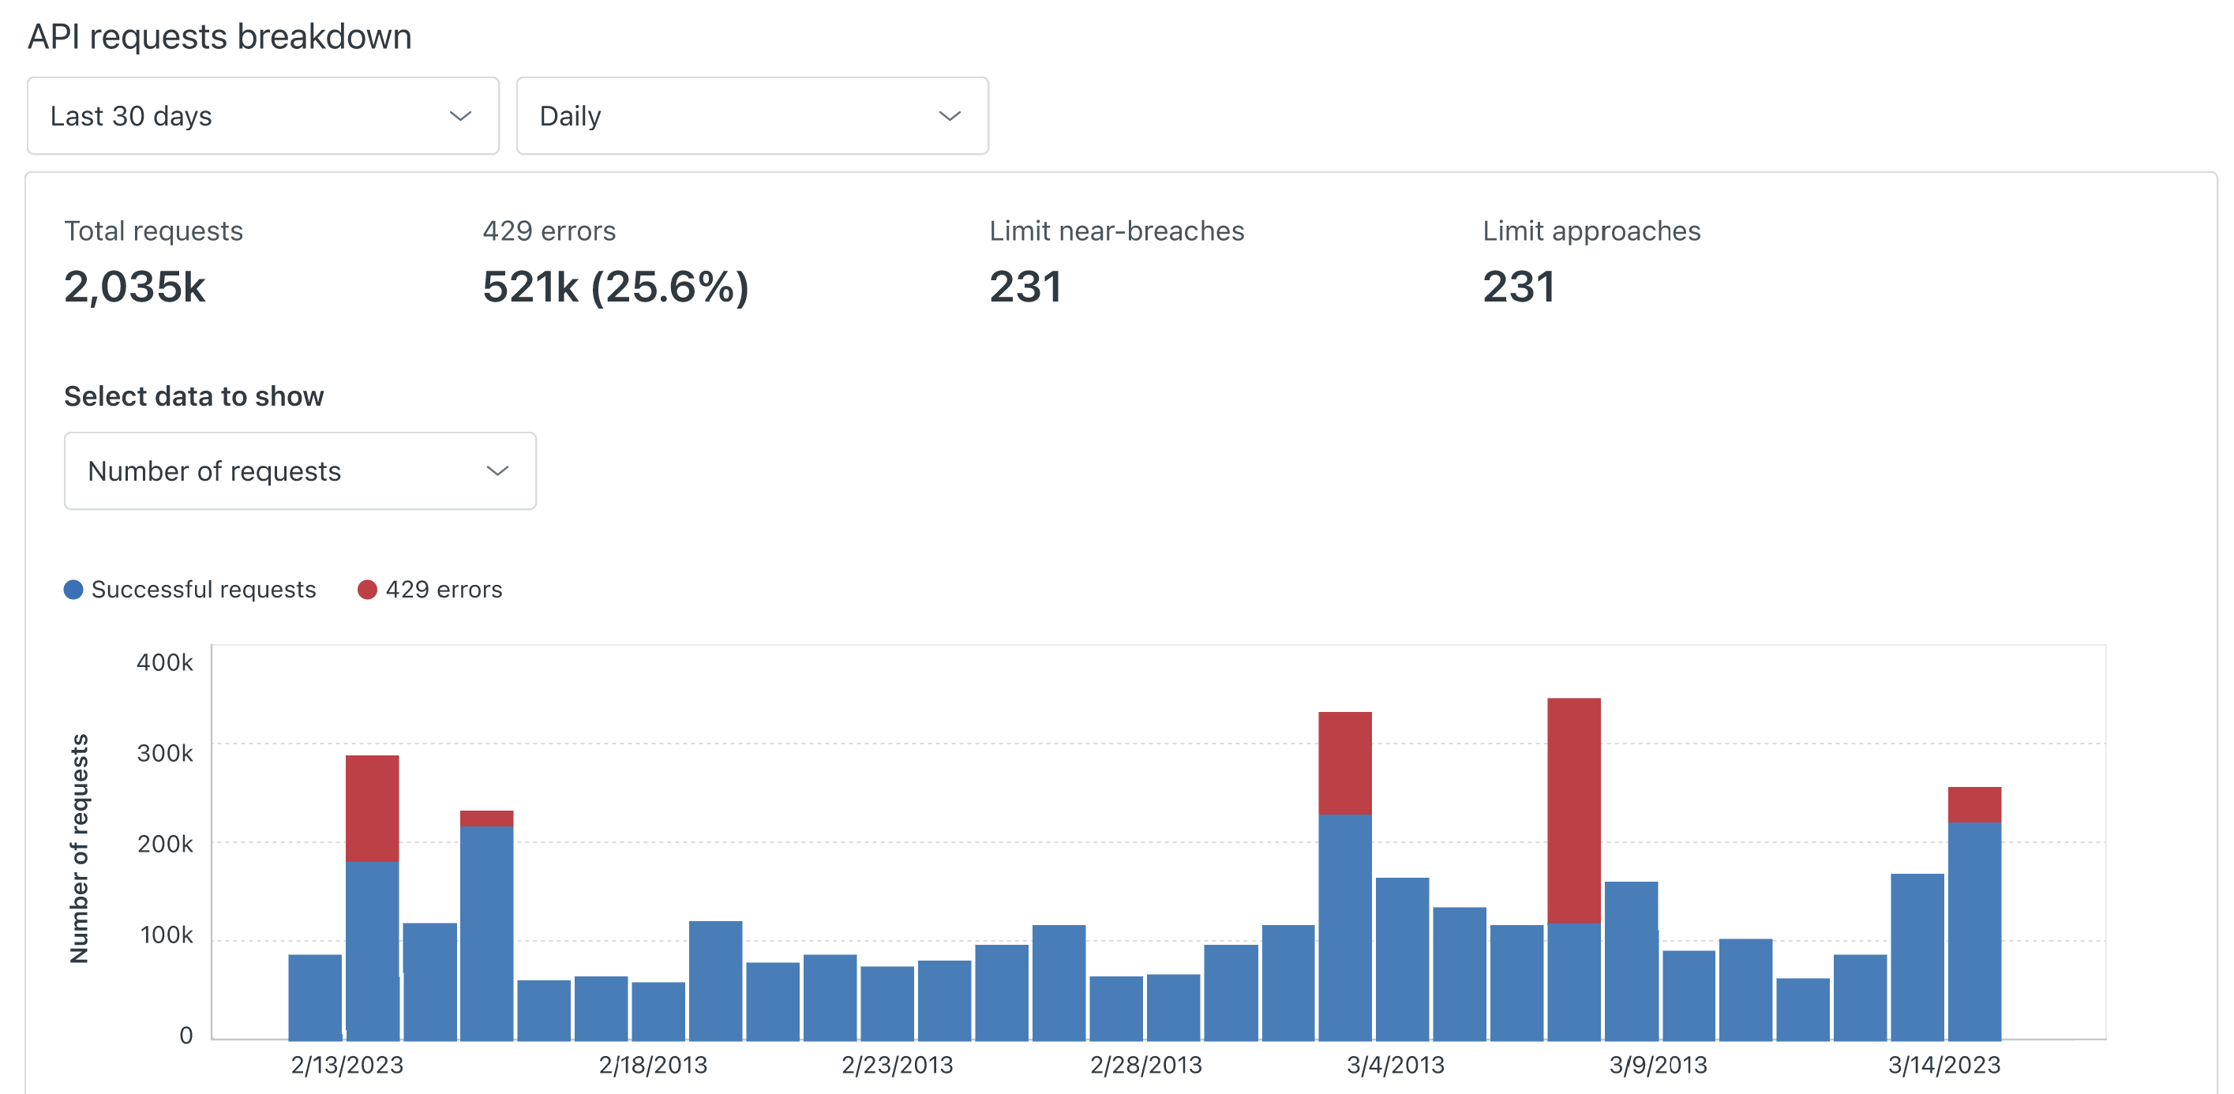Click the Number of requests y-axis title

click(x=79, y=849)
